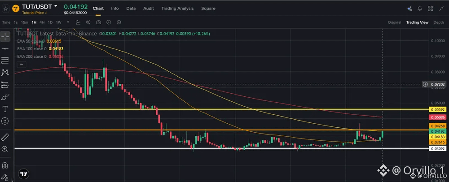Click the circled plus toolbar icon
Viewport: 449px width, 182px height.
109,22
